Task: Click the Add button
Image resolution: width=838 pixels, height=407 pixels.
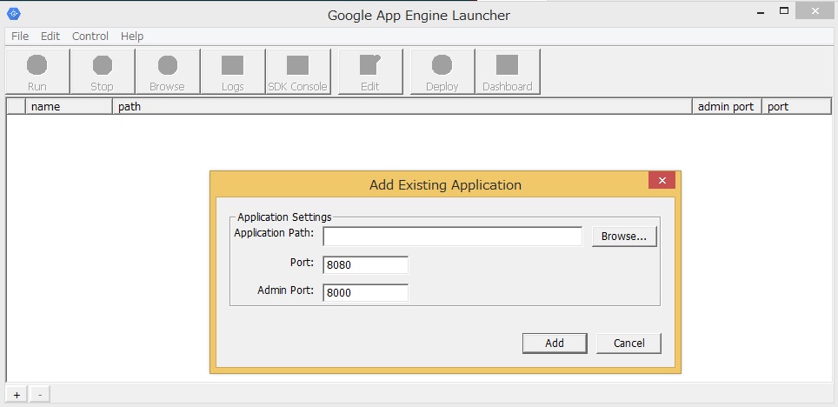Action: [555, 344]
